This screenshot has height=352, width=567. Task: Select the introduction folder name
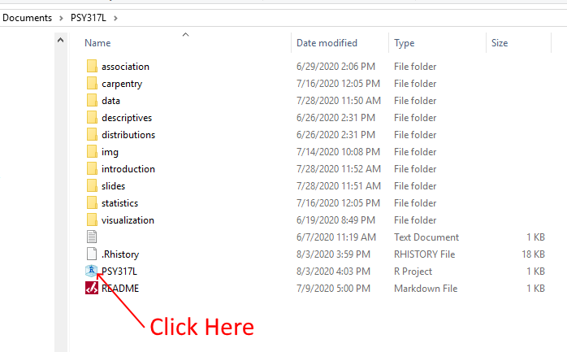coord(128,169)
